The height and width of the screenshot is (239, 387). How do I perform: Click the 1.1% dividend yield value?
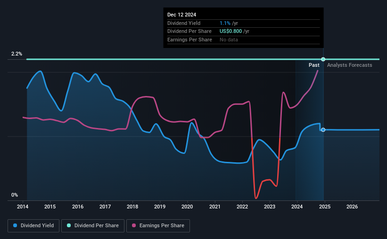(x=225, y=23)
